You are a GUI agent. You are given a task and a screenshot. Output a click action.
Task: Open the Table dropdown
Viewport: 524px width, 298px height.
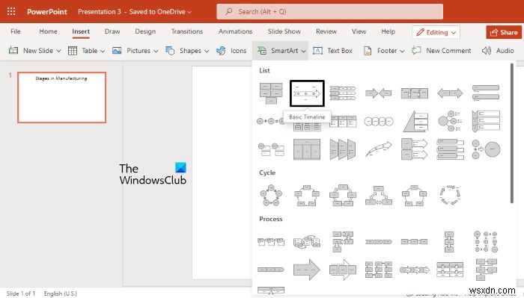pos(103,51)
